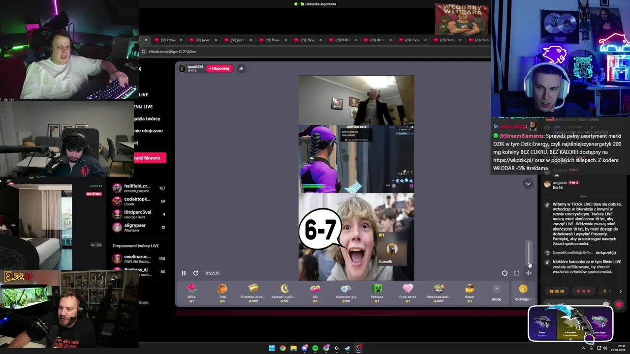
Task: Click the NA ŻYWO live badge
Action: click(x=94, y=194)
